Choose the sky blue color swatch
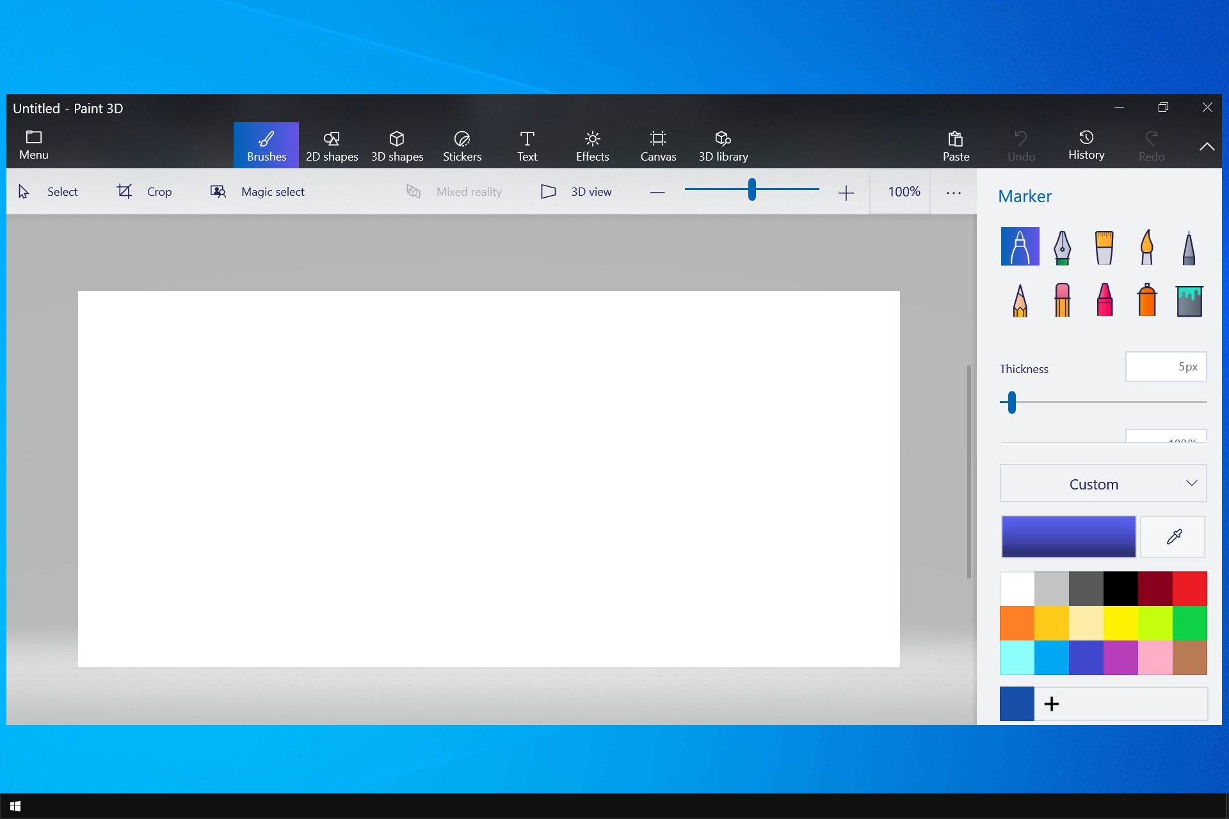This screenshot has width=1229, height=819. click(x=1052, y=658)
